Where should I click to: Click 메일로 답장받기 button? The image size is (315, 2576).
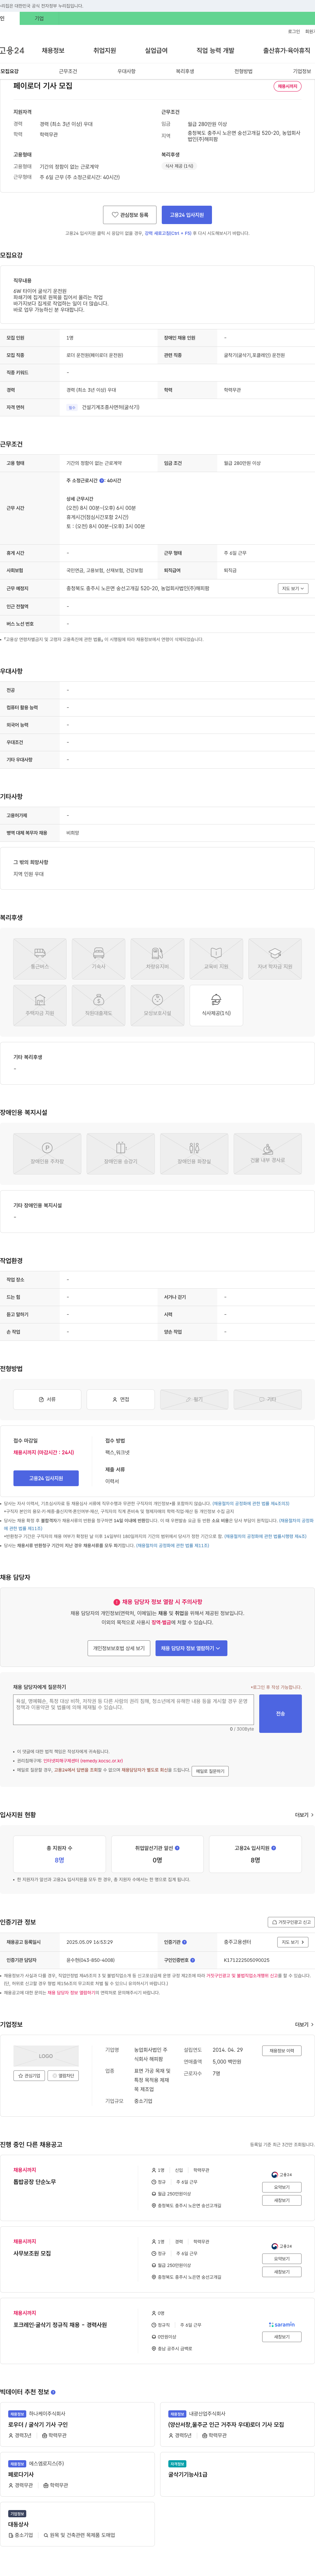click(x=210, y=1771)
